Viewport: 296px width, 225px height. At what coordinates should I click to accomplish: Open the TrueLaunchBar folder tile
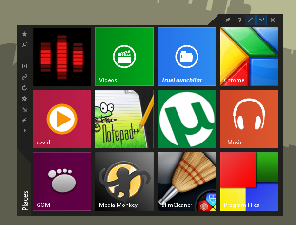187,57
